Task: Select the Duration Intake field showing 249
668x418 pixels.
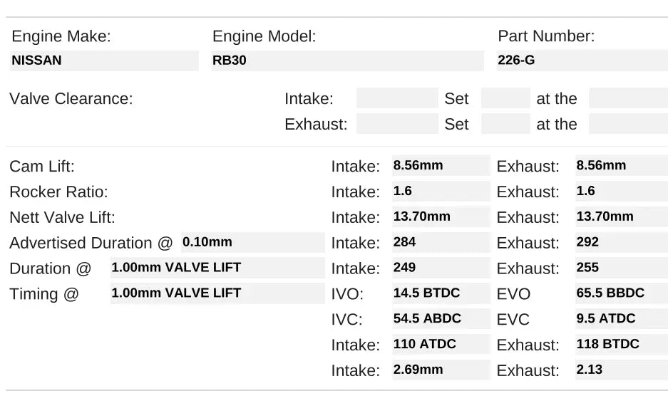Action: point(441,268)
